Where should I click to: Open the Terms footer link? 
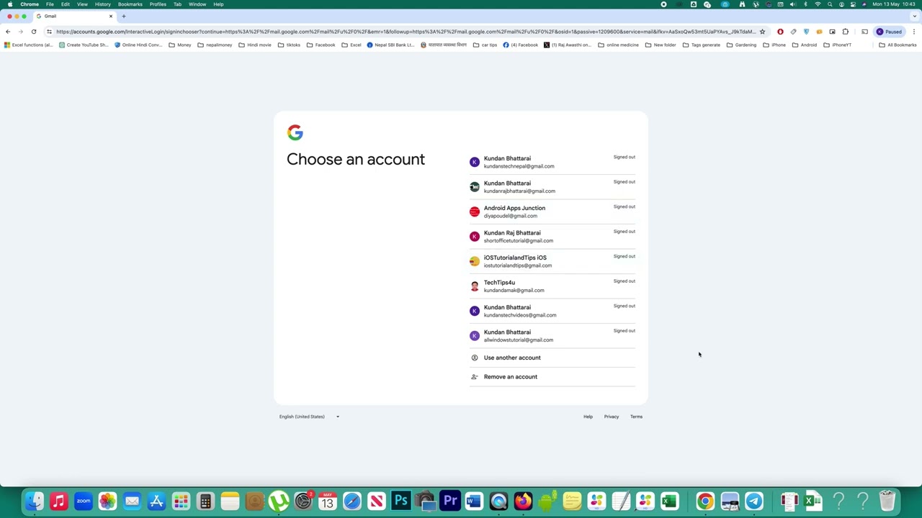coord(636,417)
